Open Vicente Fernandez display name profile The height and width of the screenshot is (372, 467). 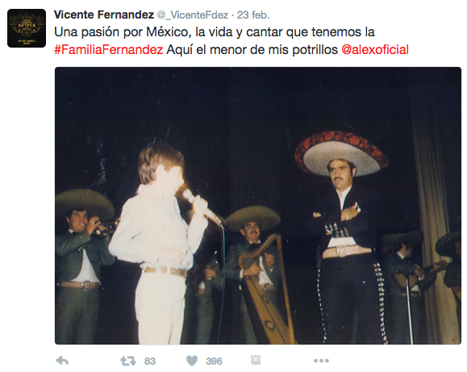coord(104,15)
